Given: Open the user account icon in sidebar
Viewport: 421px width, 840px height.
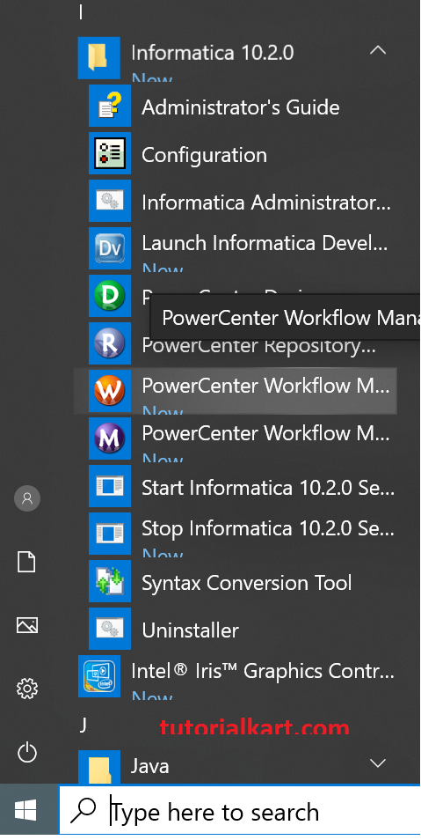Looking at the screenshot, I should pos(26,498).
